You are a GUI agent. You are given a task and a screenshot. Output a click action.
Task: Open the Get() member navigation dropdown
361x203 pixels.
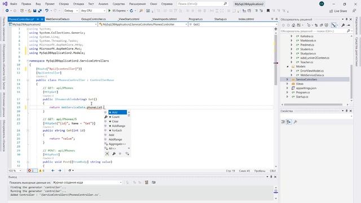pos(233,24)
